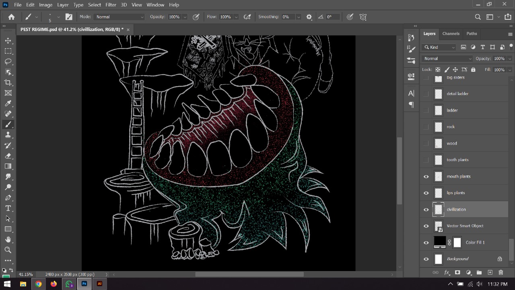The width and height of the screenshot is (515, 290).
Task: Select the Hand tool
Action: pos(8,240)
